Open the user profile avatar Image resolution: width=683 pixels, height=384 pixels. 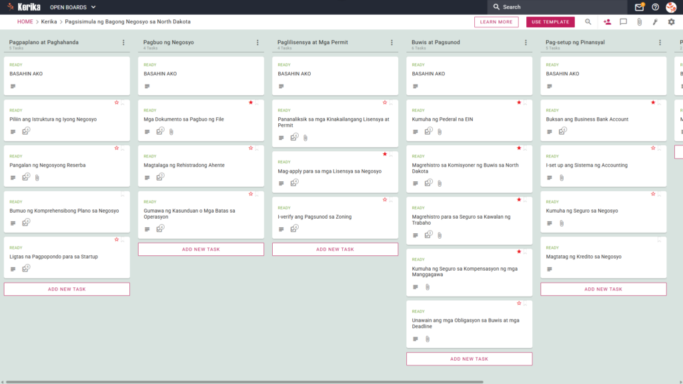[x=671, y=7]
